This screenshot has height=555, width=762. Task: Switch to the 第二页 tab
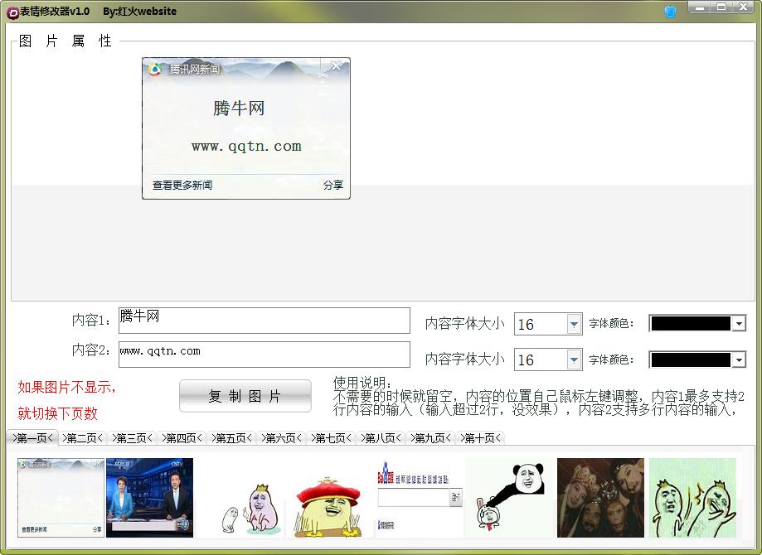[x=82, y=438]
